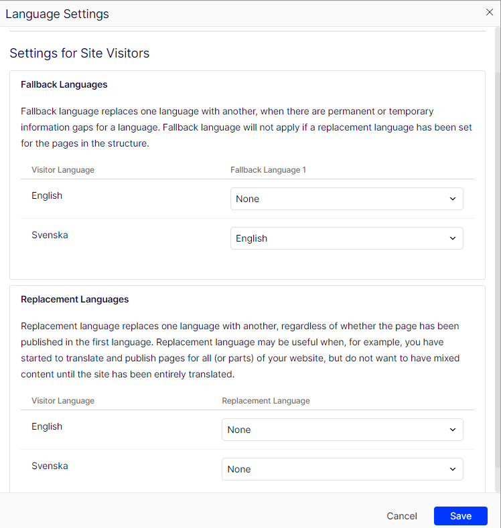The height and width of the screenshot is (528, 501).
Task: Select Svenska row in Fallback Languages table
Action: [x=247, y=238]
